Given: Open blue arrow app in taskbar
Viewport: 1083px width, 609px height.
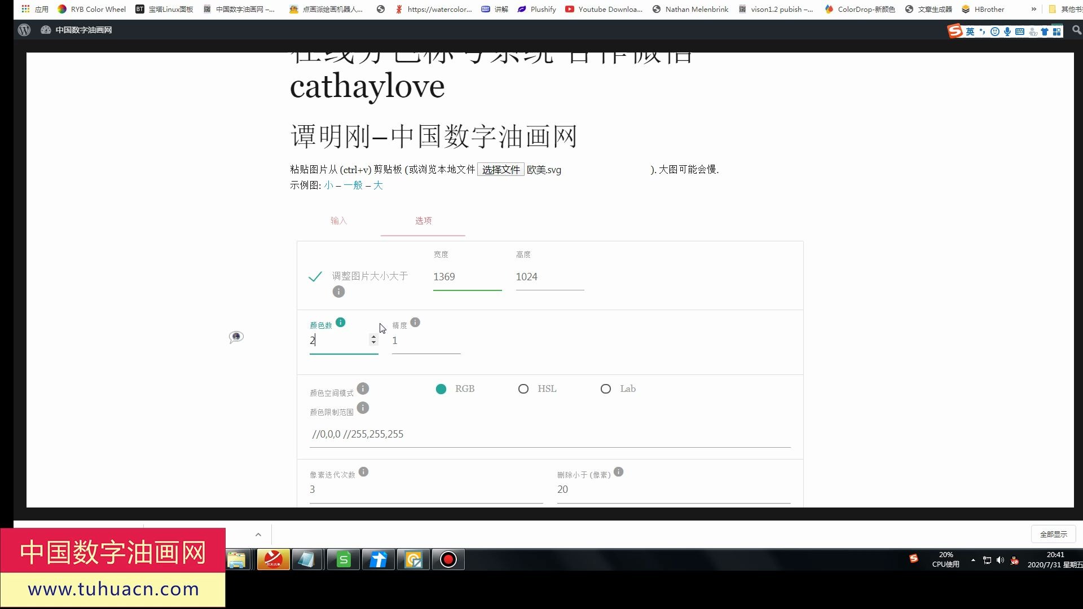Looking at the screenshot, I should coord(378,559).
